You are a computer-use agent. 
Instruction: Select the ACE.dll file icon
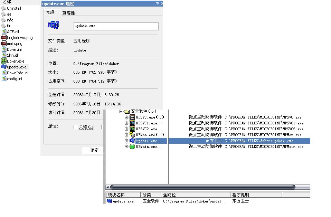pos(4,32)
